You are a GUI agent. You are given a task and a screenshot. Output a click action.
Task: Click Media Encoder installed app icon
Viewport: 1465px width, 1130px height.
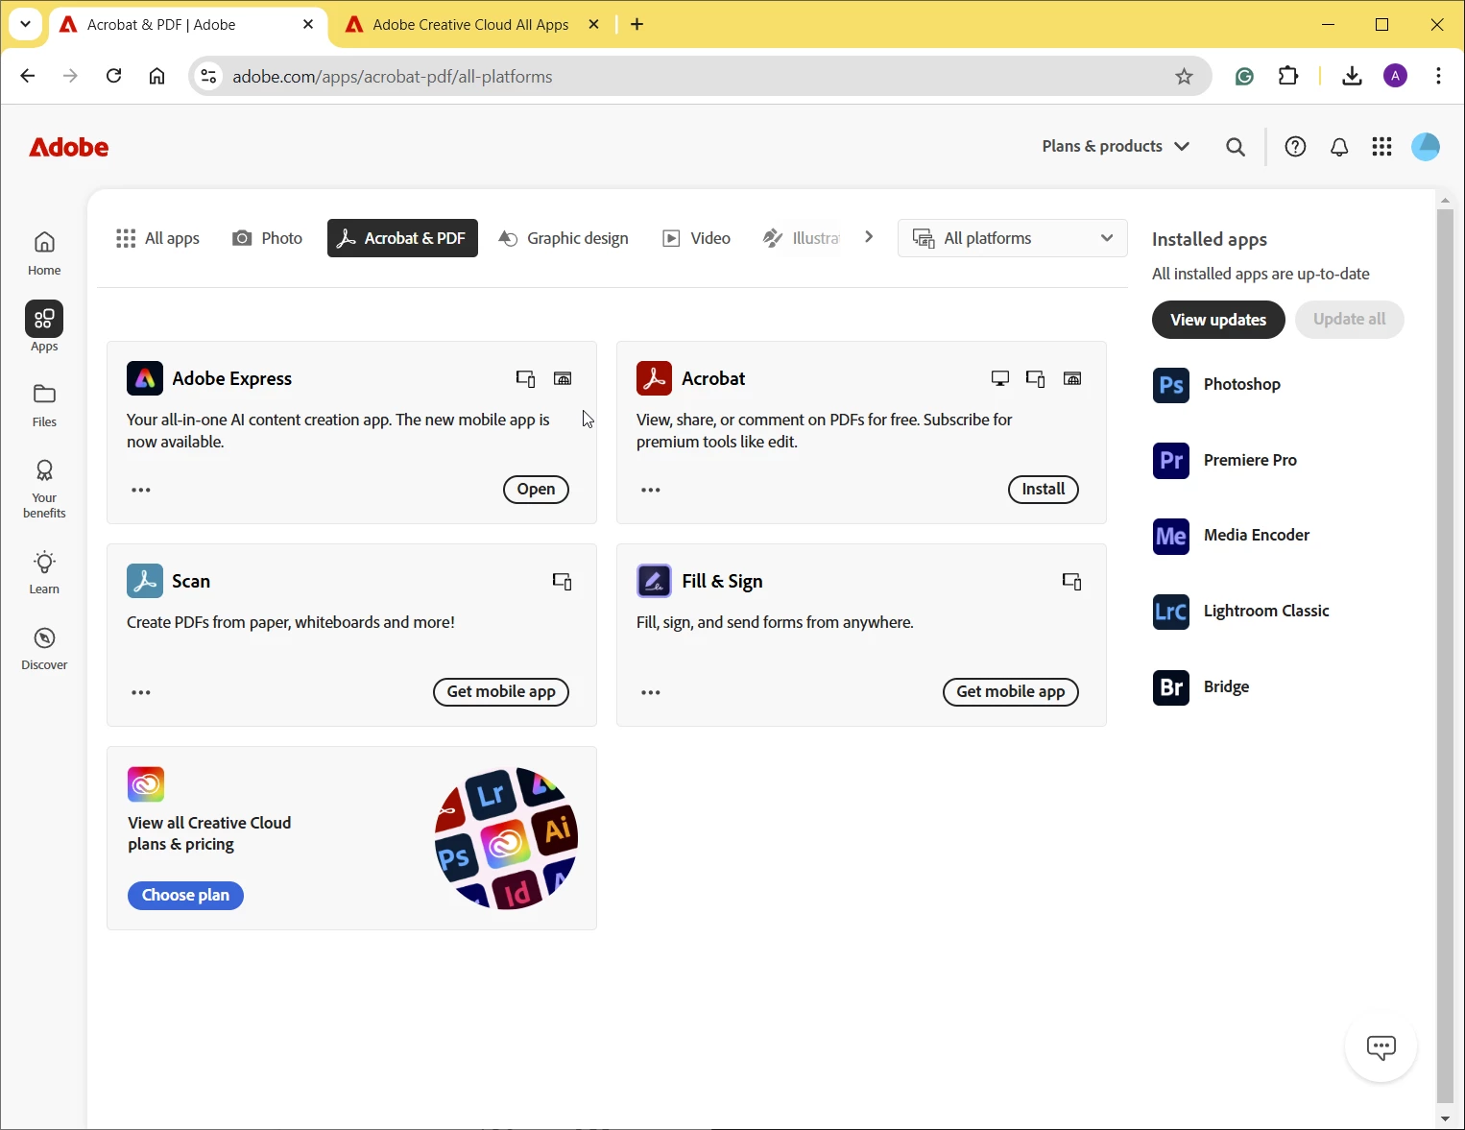point(1171,536)
